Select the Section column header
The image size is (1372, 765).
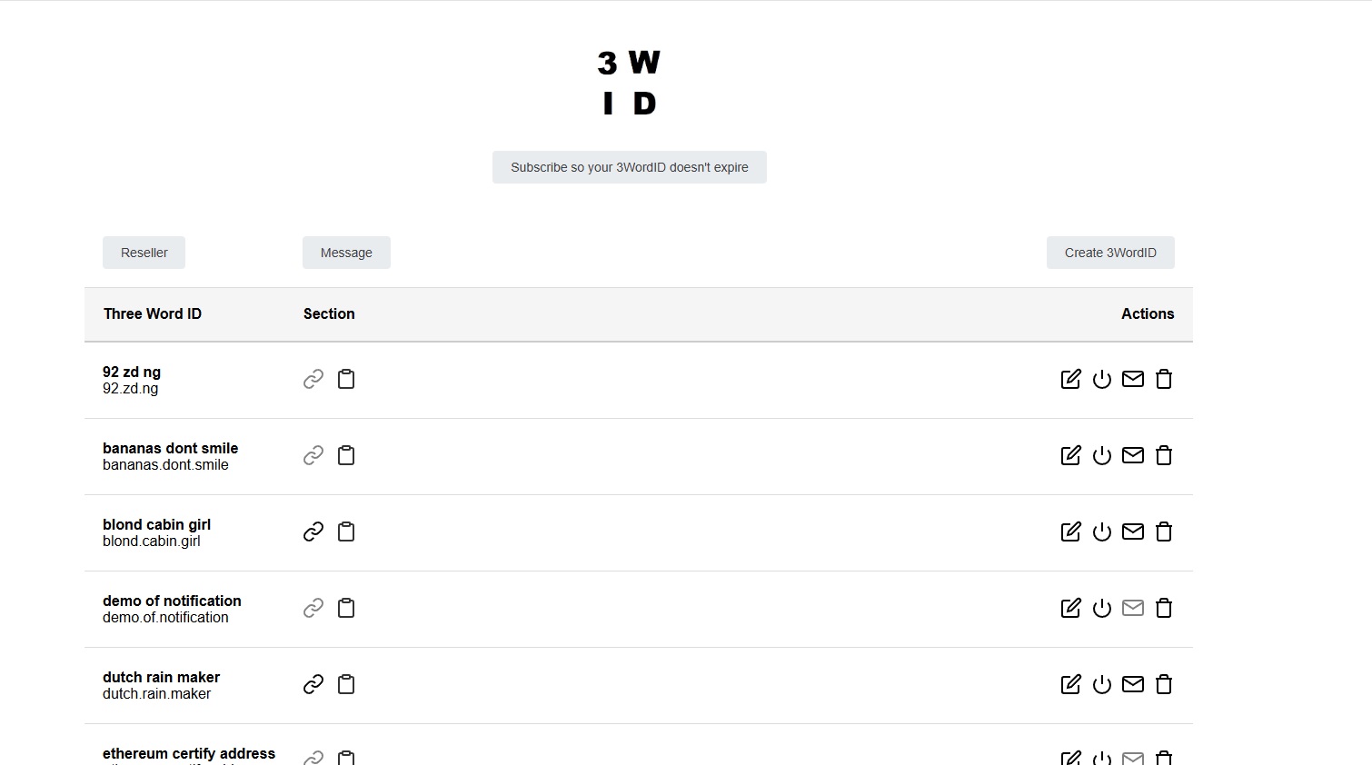pos(329,313)
